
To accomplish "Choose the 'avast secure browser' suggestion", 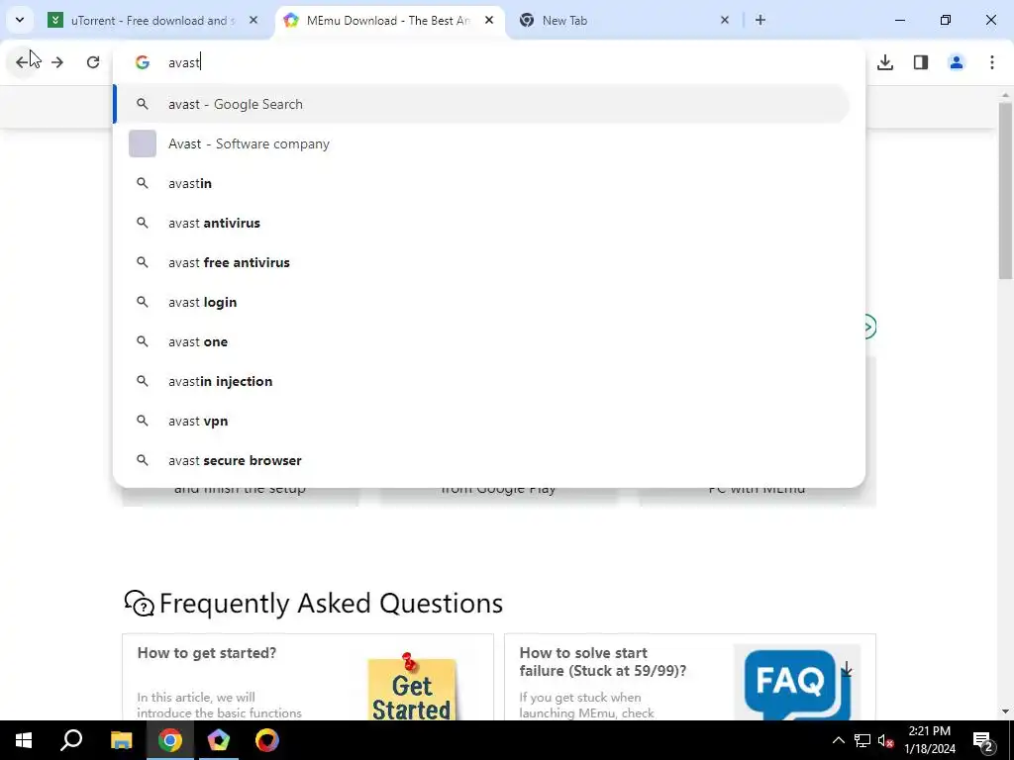I will (x=482, y=460).
